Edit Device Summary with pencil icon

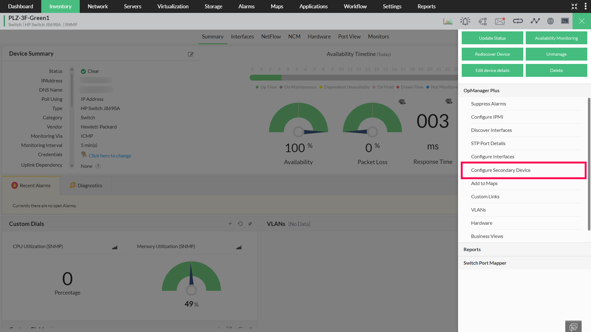tap(191, 54)
